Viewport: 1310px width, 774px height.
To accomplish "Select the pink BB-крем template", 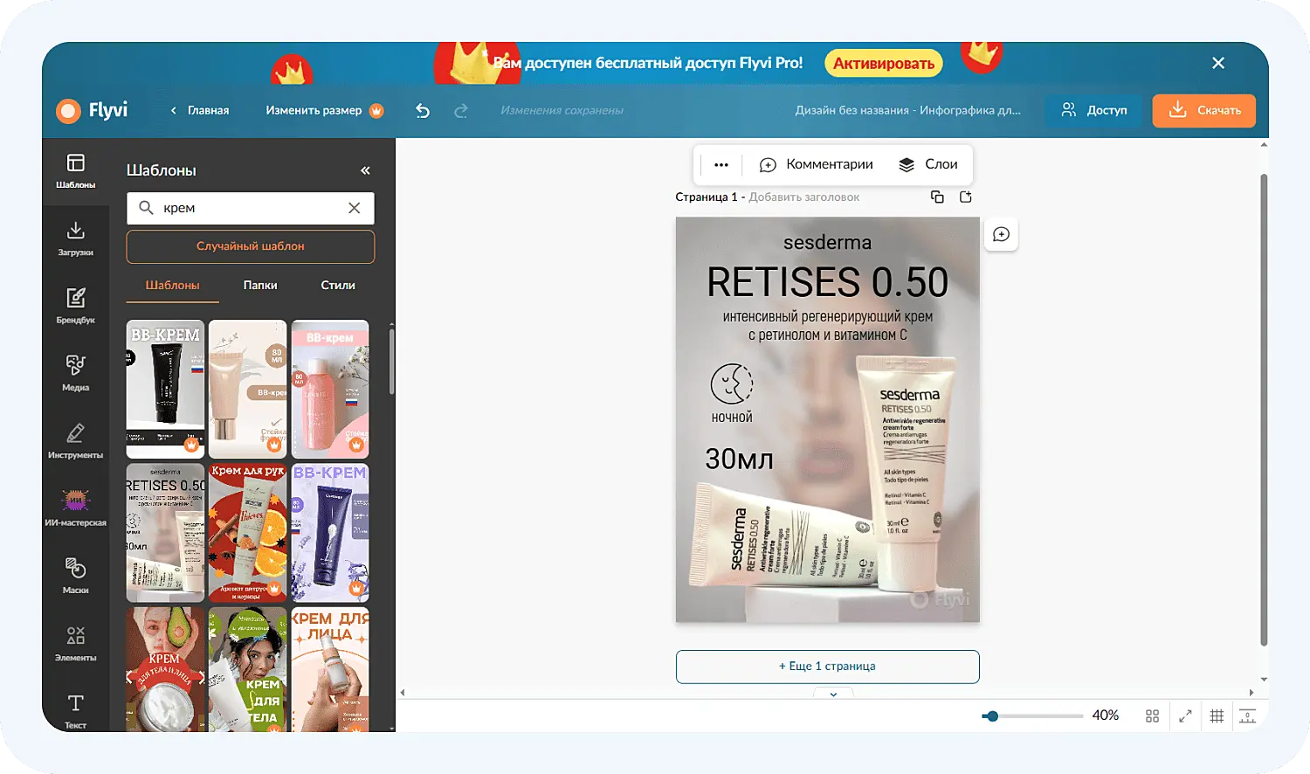I will click(x=330, y=389).
